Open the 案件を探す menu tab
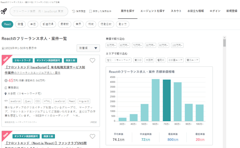Viewport: 240px width, 148px height. (x=127, y=11)
